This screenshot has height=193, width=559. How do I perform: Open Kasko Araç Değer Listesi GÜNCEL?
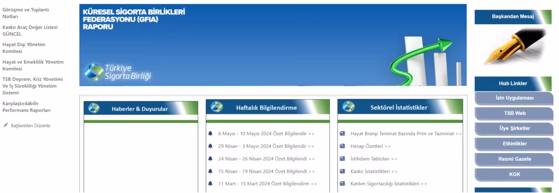[30, 30]
